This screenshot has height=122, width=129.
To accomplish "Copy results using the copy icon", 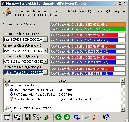I will [17, 117].
